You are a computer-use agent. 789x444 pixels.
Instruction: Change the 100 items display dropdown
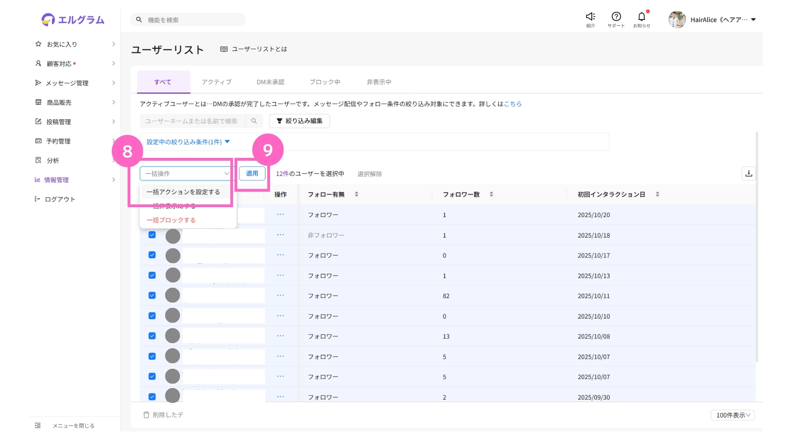point(733,415)
